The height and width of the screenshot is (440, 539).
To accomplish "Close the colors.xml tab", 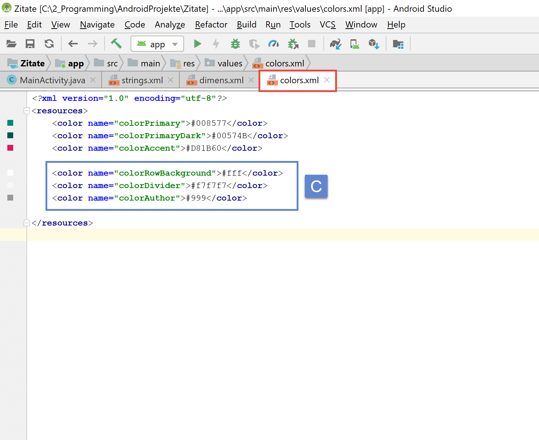I will pyautogui.click(x=327, y=80).
